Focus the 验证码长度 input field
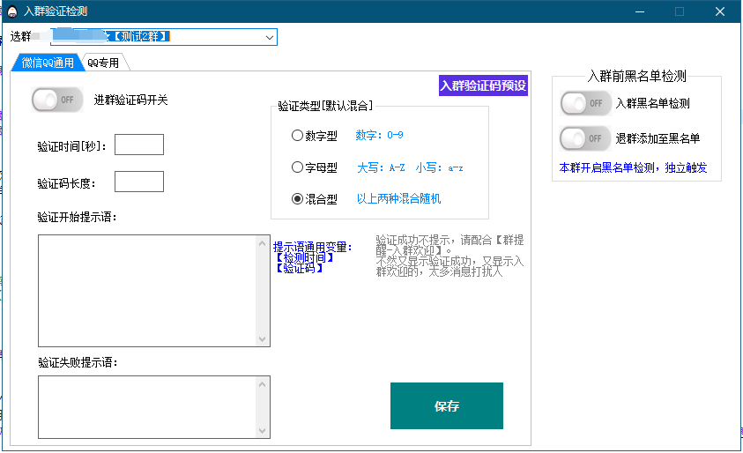The image size is (743, 453). pyautogui.click(x=139, y=182)
